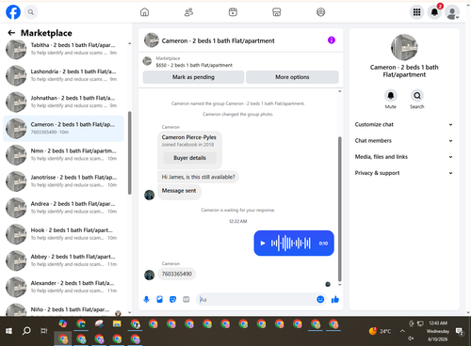Click Mark as pending button
471x346 pixels.
click(x=193, y=77)
